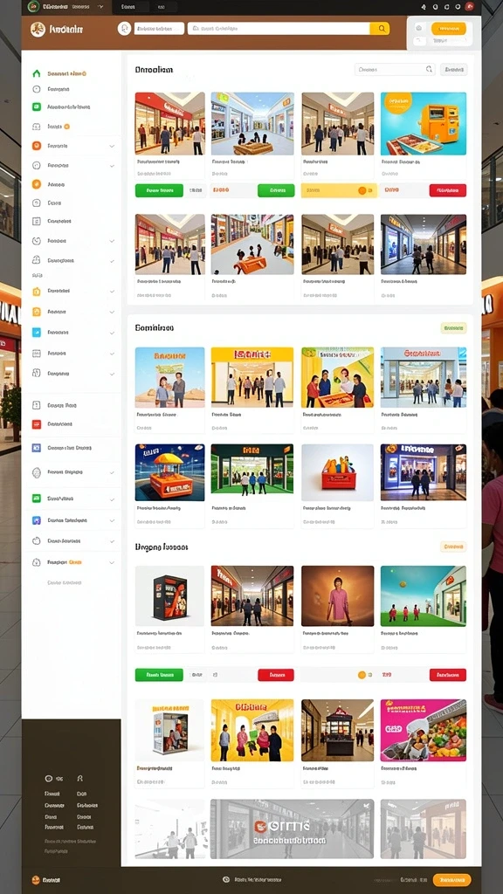Click the short input field beside the avatar icon
Viewport: 503px width, 894px height.
[x=159, y=29]
